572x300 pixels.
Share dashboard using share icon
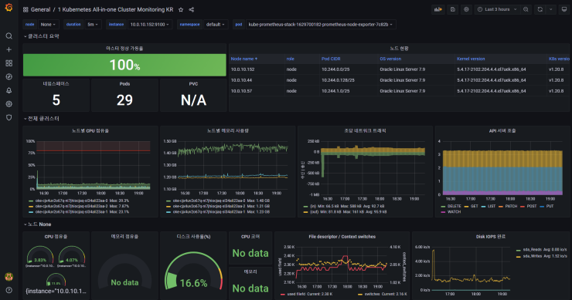[192, 10]
